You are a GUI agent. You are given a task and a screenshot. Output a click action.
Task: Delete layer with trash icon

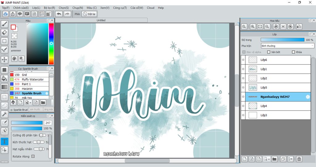click(x=299, y=159)
